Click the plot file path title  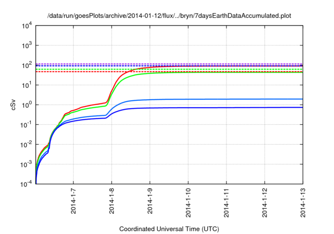[x=169, y=16]
